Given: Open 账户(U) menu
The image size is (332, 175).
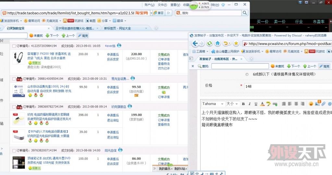Looking at the screenshot, I should point(150,5).
